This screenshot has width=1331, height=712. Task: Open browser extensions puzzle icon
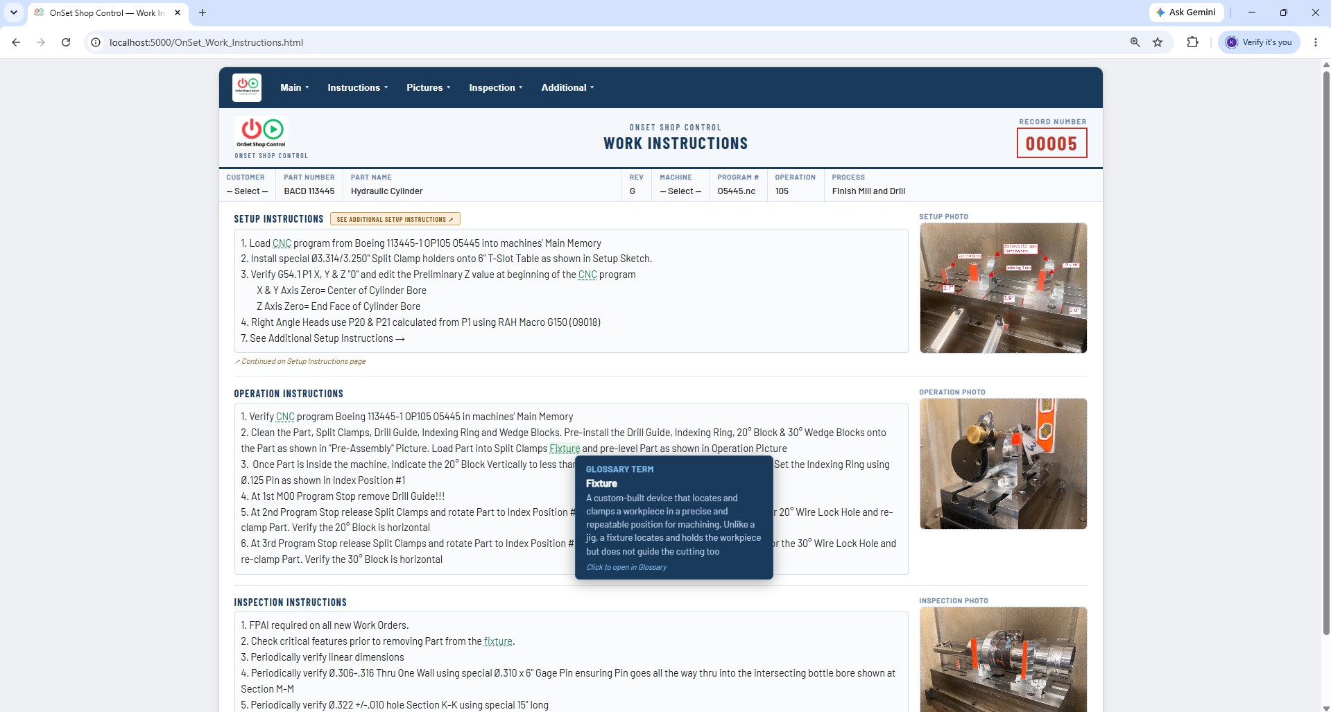tap(1193, 42)
